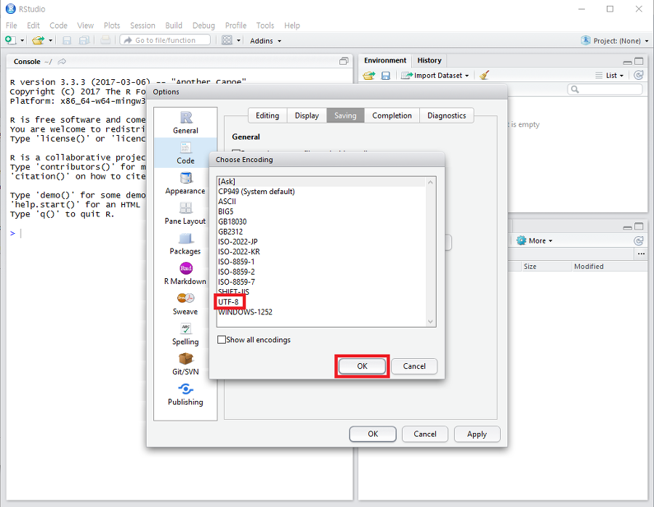654x507 pixels.
Task: Open General options section
Action: (185, 123)
